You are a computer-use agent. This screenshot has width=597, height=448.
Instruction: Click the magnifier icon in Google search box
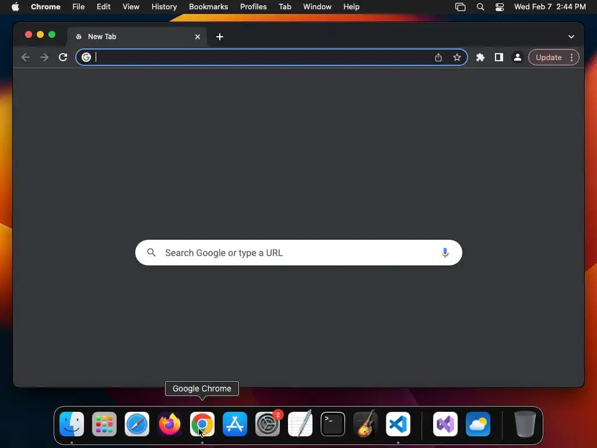tap(151, 253)
